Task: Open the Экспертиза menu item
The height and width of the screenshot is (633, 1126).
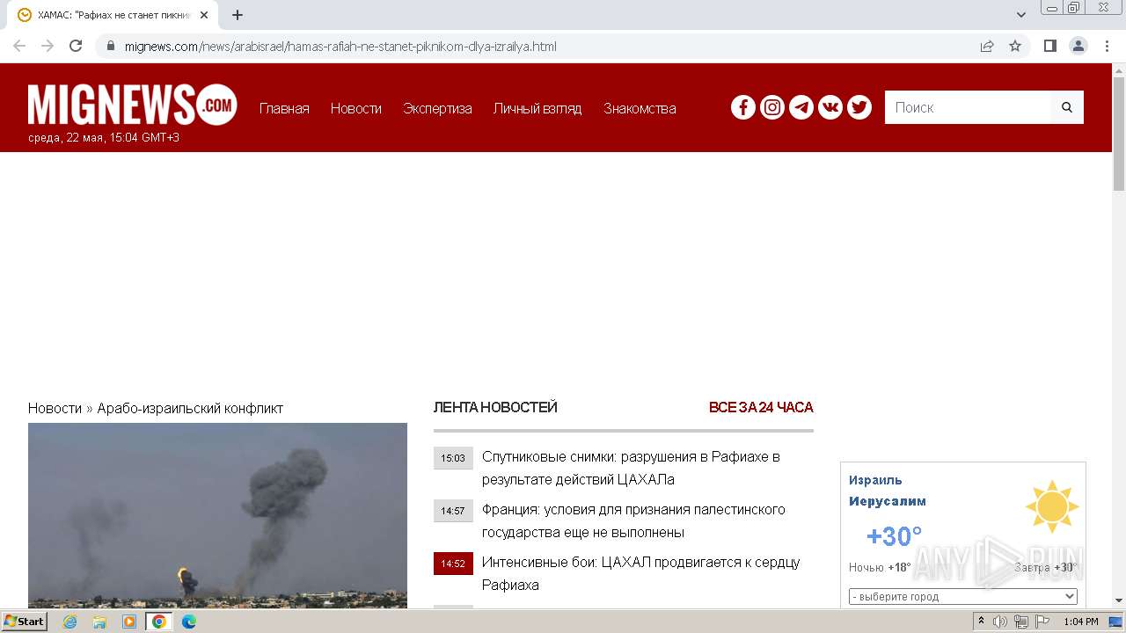Action: pos(437,108)
